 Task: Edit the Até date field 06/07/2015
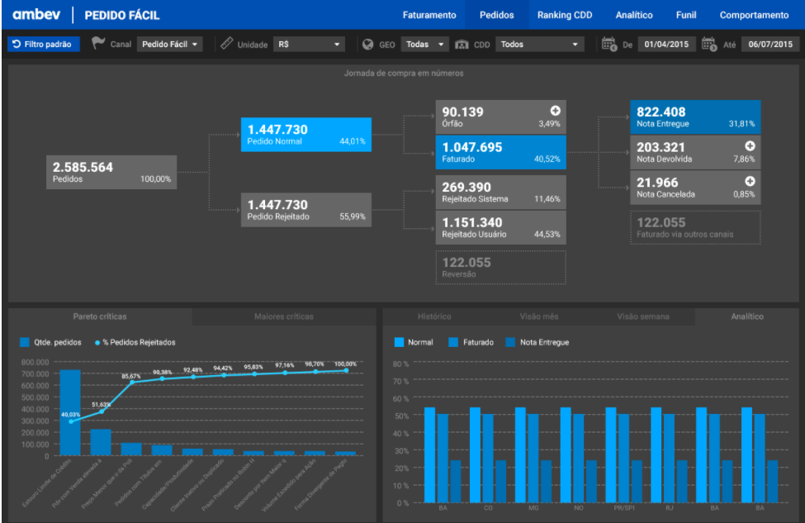coord(770,44)
